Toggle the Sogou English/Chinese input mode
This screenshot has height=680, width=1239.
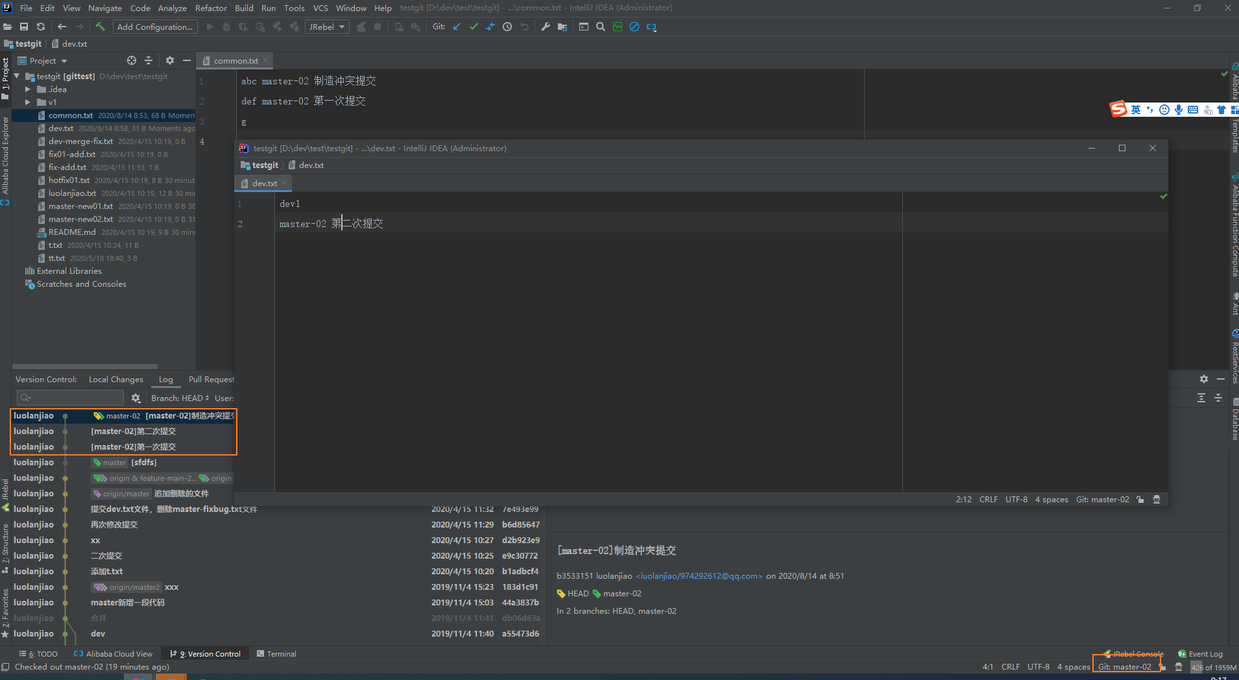click(1136, 110)
